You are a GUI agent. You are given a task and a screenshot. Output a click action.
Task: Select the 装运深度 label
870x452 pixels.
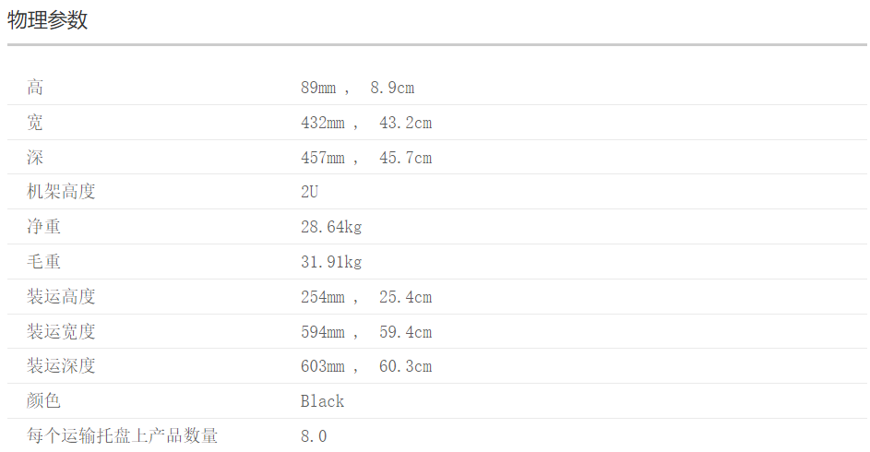[x=61, y=366]
